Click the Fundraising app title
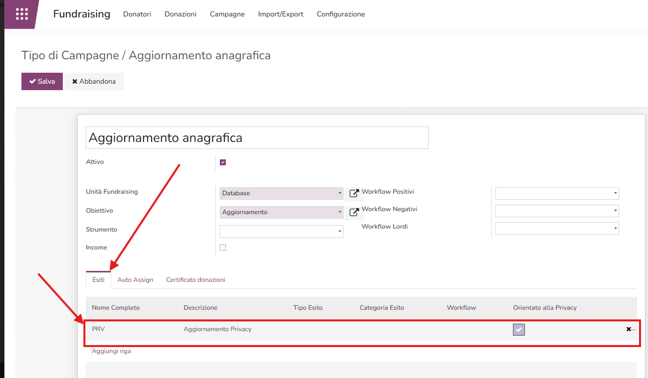Viewport: 648px width, 378px height. pos(82,14)
